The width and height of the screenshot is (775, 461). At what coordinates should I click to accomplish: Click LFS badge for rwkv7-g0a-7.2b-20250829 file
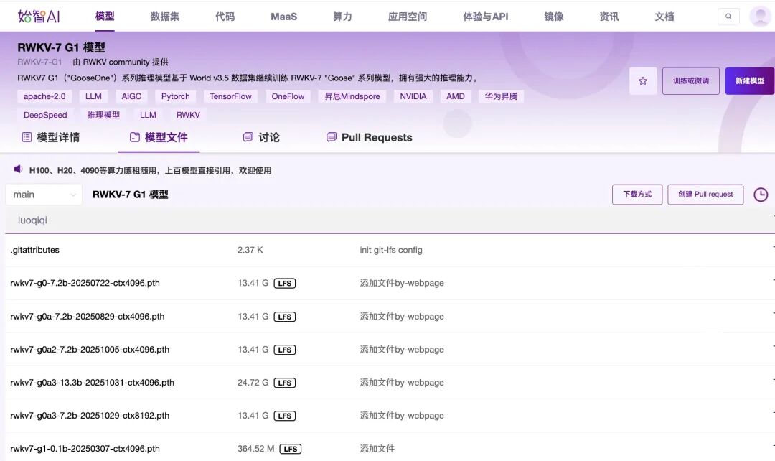coord(285,317)
